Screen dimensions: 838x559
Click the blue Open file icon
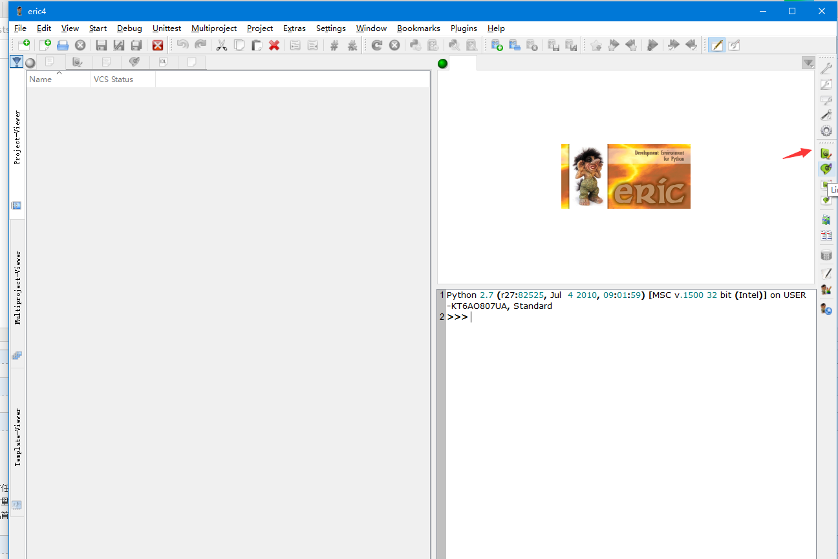[x=63, y=45]
